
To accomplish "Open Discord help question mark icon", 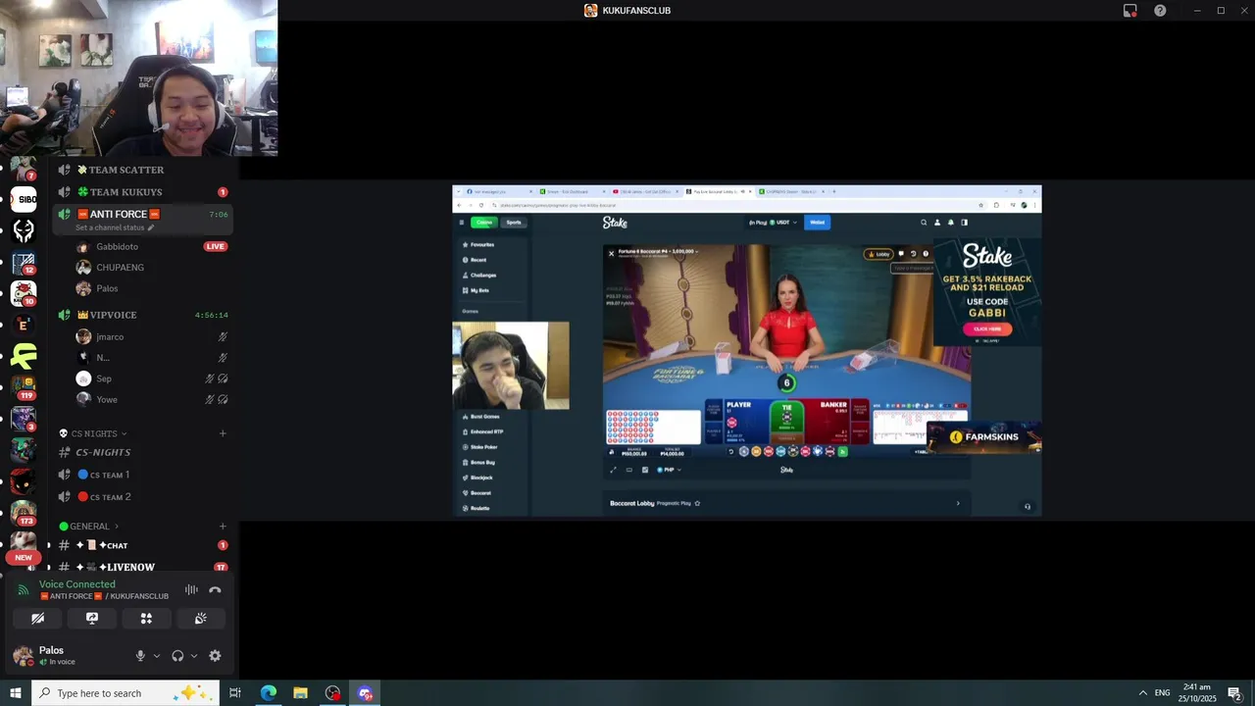I will pos(1160,10).
